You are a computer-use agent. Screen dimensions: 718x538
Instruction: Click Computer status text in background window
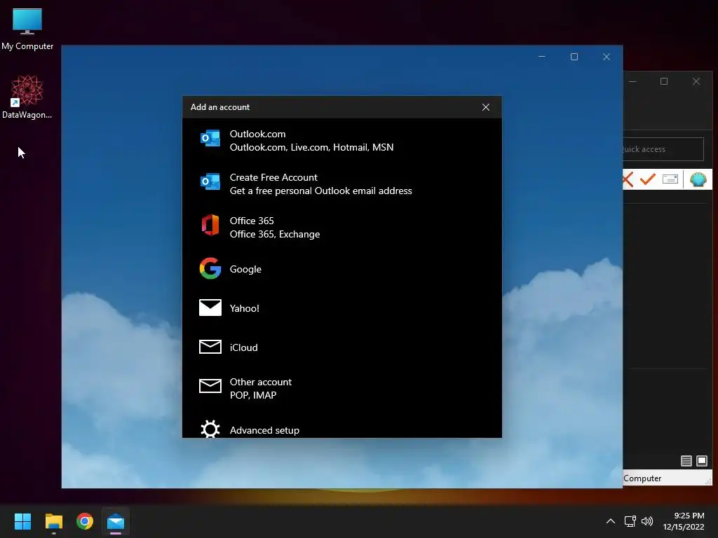pos(642,478)
